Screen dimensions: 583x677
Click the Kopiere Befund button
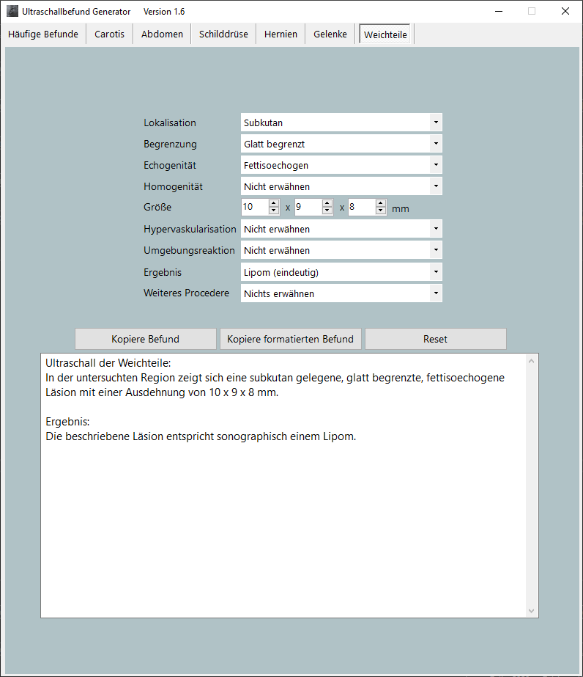tap(145, 339)
